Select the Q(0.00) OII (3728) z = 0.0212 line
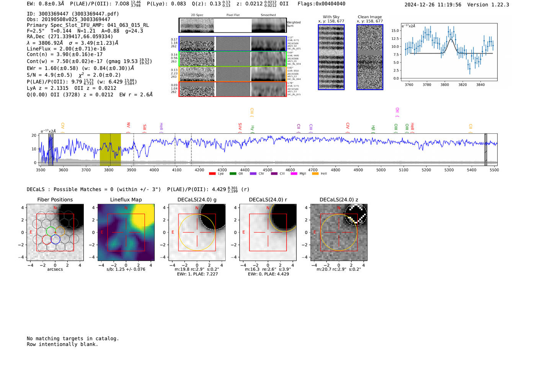 point(90,95)
